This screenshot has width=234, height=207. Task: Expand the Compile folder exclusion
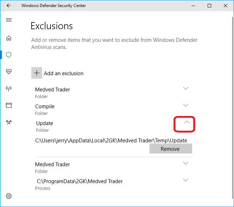pos(186,105)
